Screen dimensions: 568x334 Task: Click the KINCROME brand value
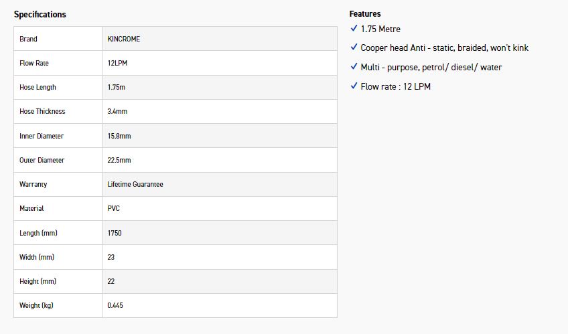[x=124, y=39]
